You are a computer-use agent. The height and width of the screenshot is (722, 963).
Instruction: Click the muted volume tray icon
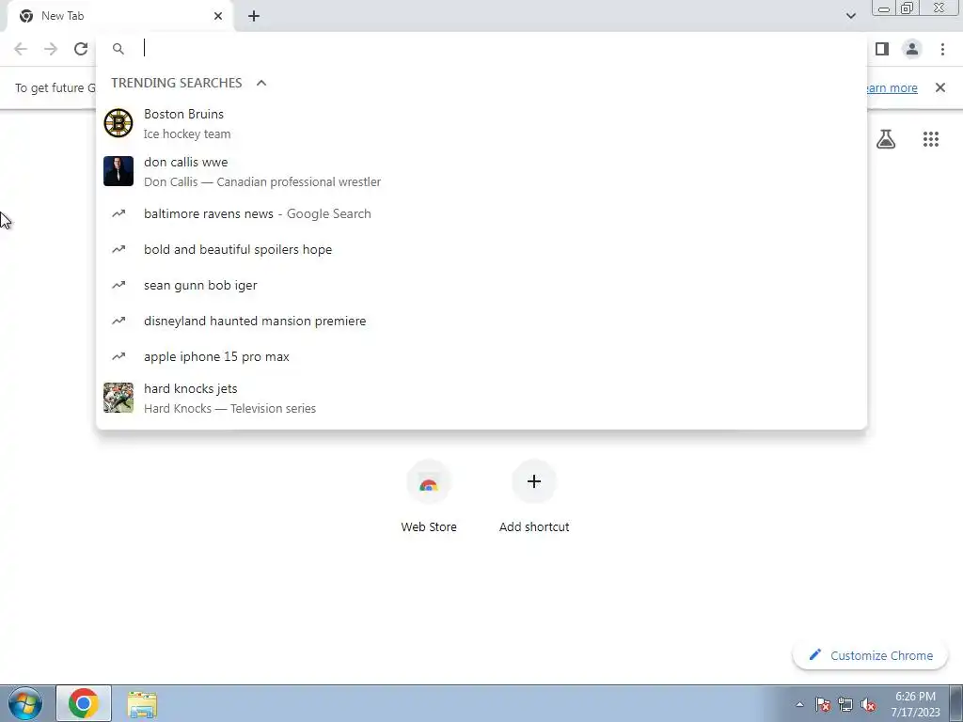click(868, 705)
